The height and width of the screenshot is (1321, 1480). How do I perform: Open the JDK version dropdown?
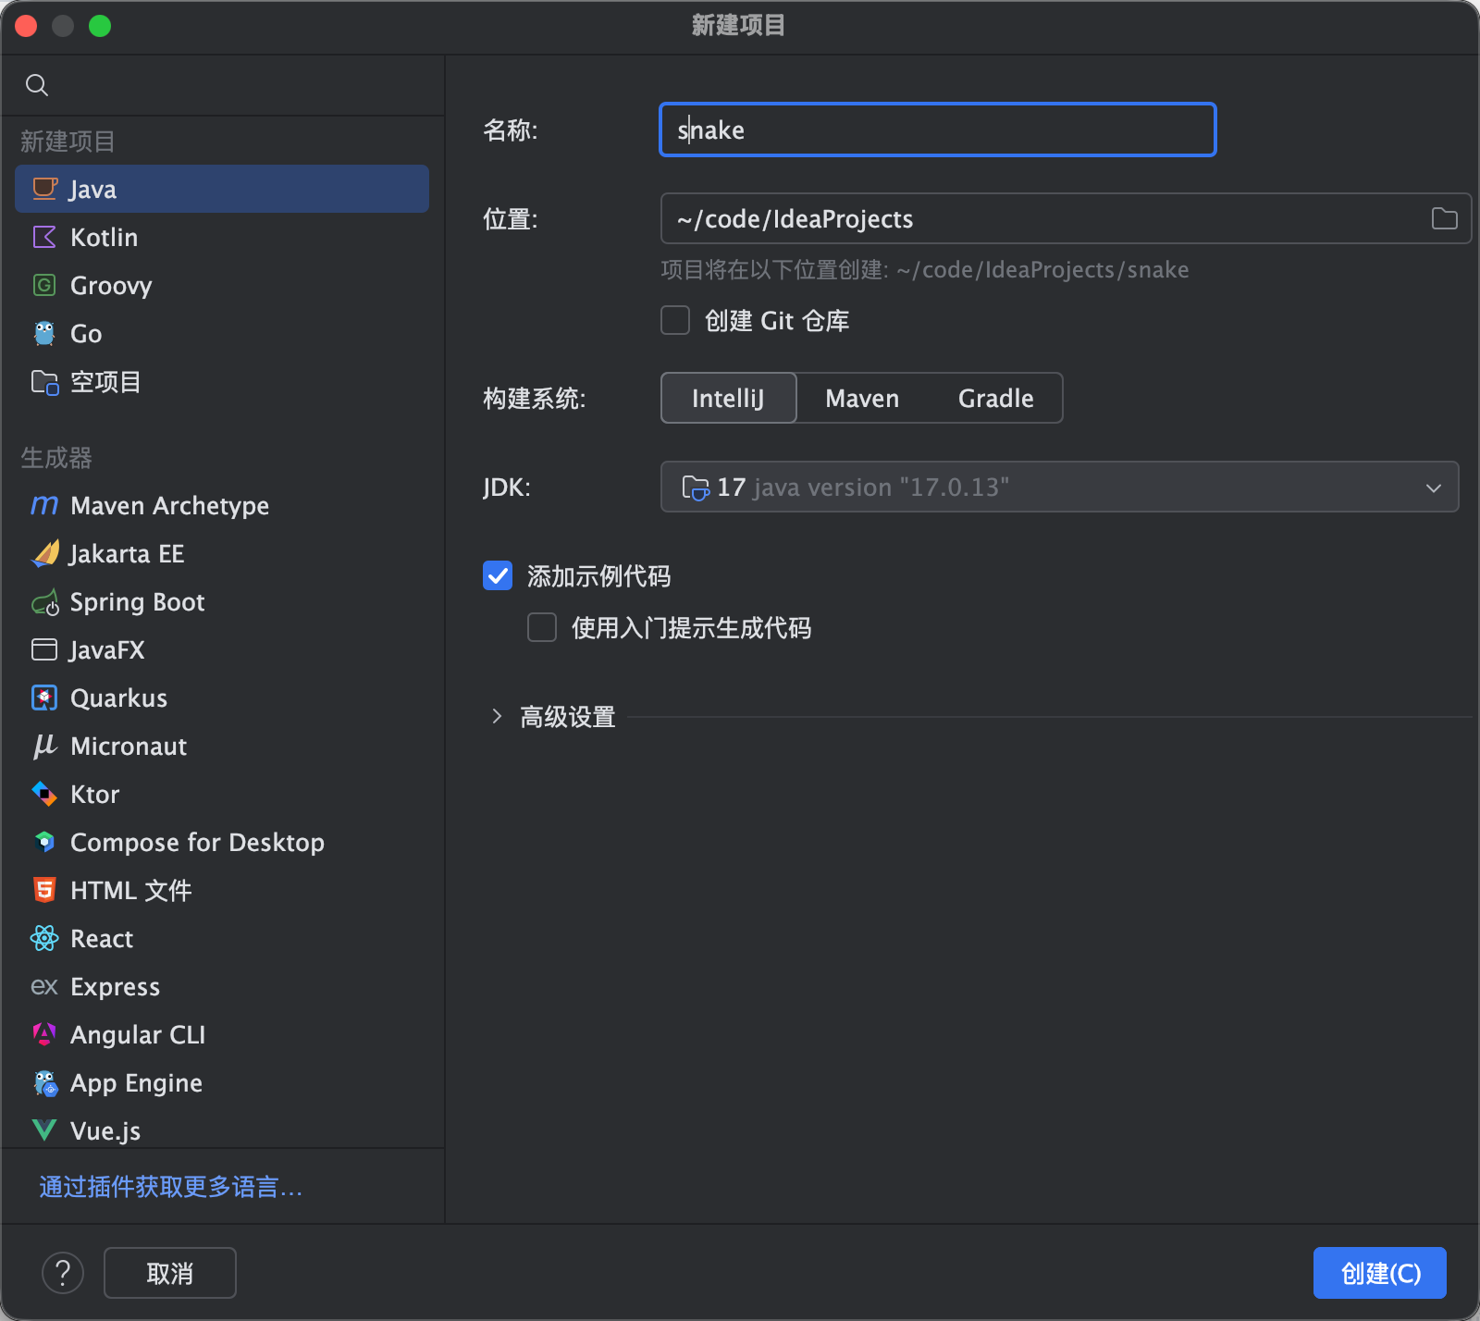point(1059,487)
